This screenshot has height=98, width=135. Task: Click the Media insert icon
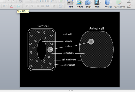pyautogui.click(x=97, y=2)
